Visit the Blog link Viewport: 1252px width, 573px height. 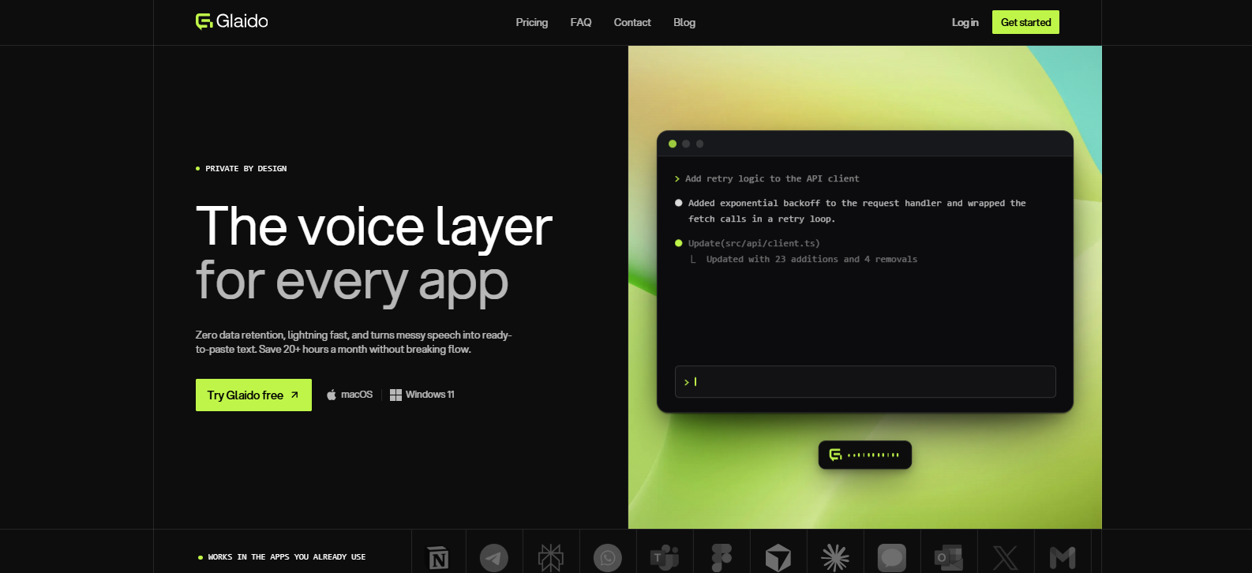click(x=684, y=22)
